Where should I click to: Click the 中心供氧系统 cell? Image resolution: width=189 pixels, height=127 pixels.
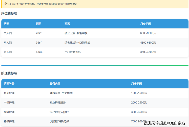(x=73, y=52)
